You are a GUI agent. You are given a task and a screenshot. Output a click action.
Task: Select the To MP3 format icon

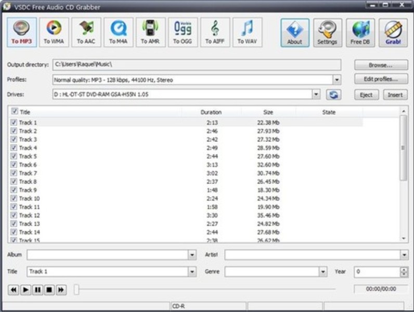[22, 32]
